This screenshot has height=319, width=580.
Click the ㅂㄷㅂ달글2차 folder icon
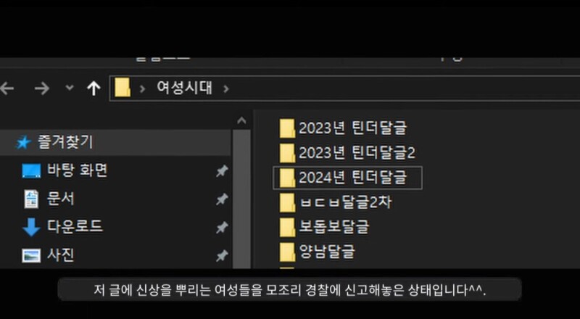point(287,202)
